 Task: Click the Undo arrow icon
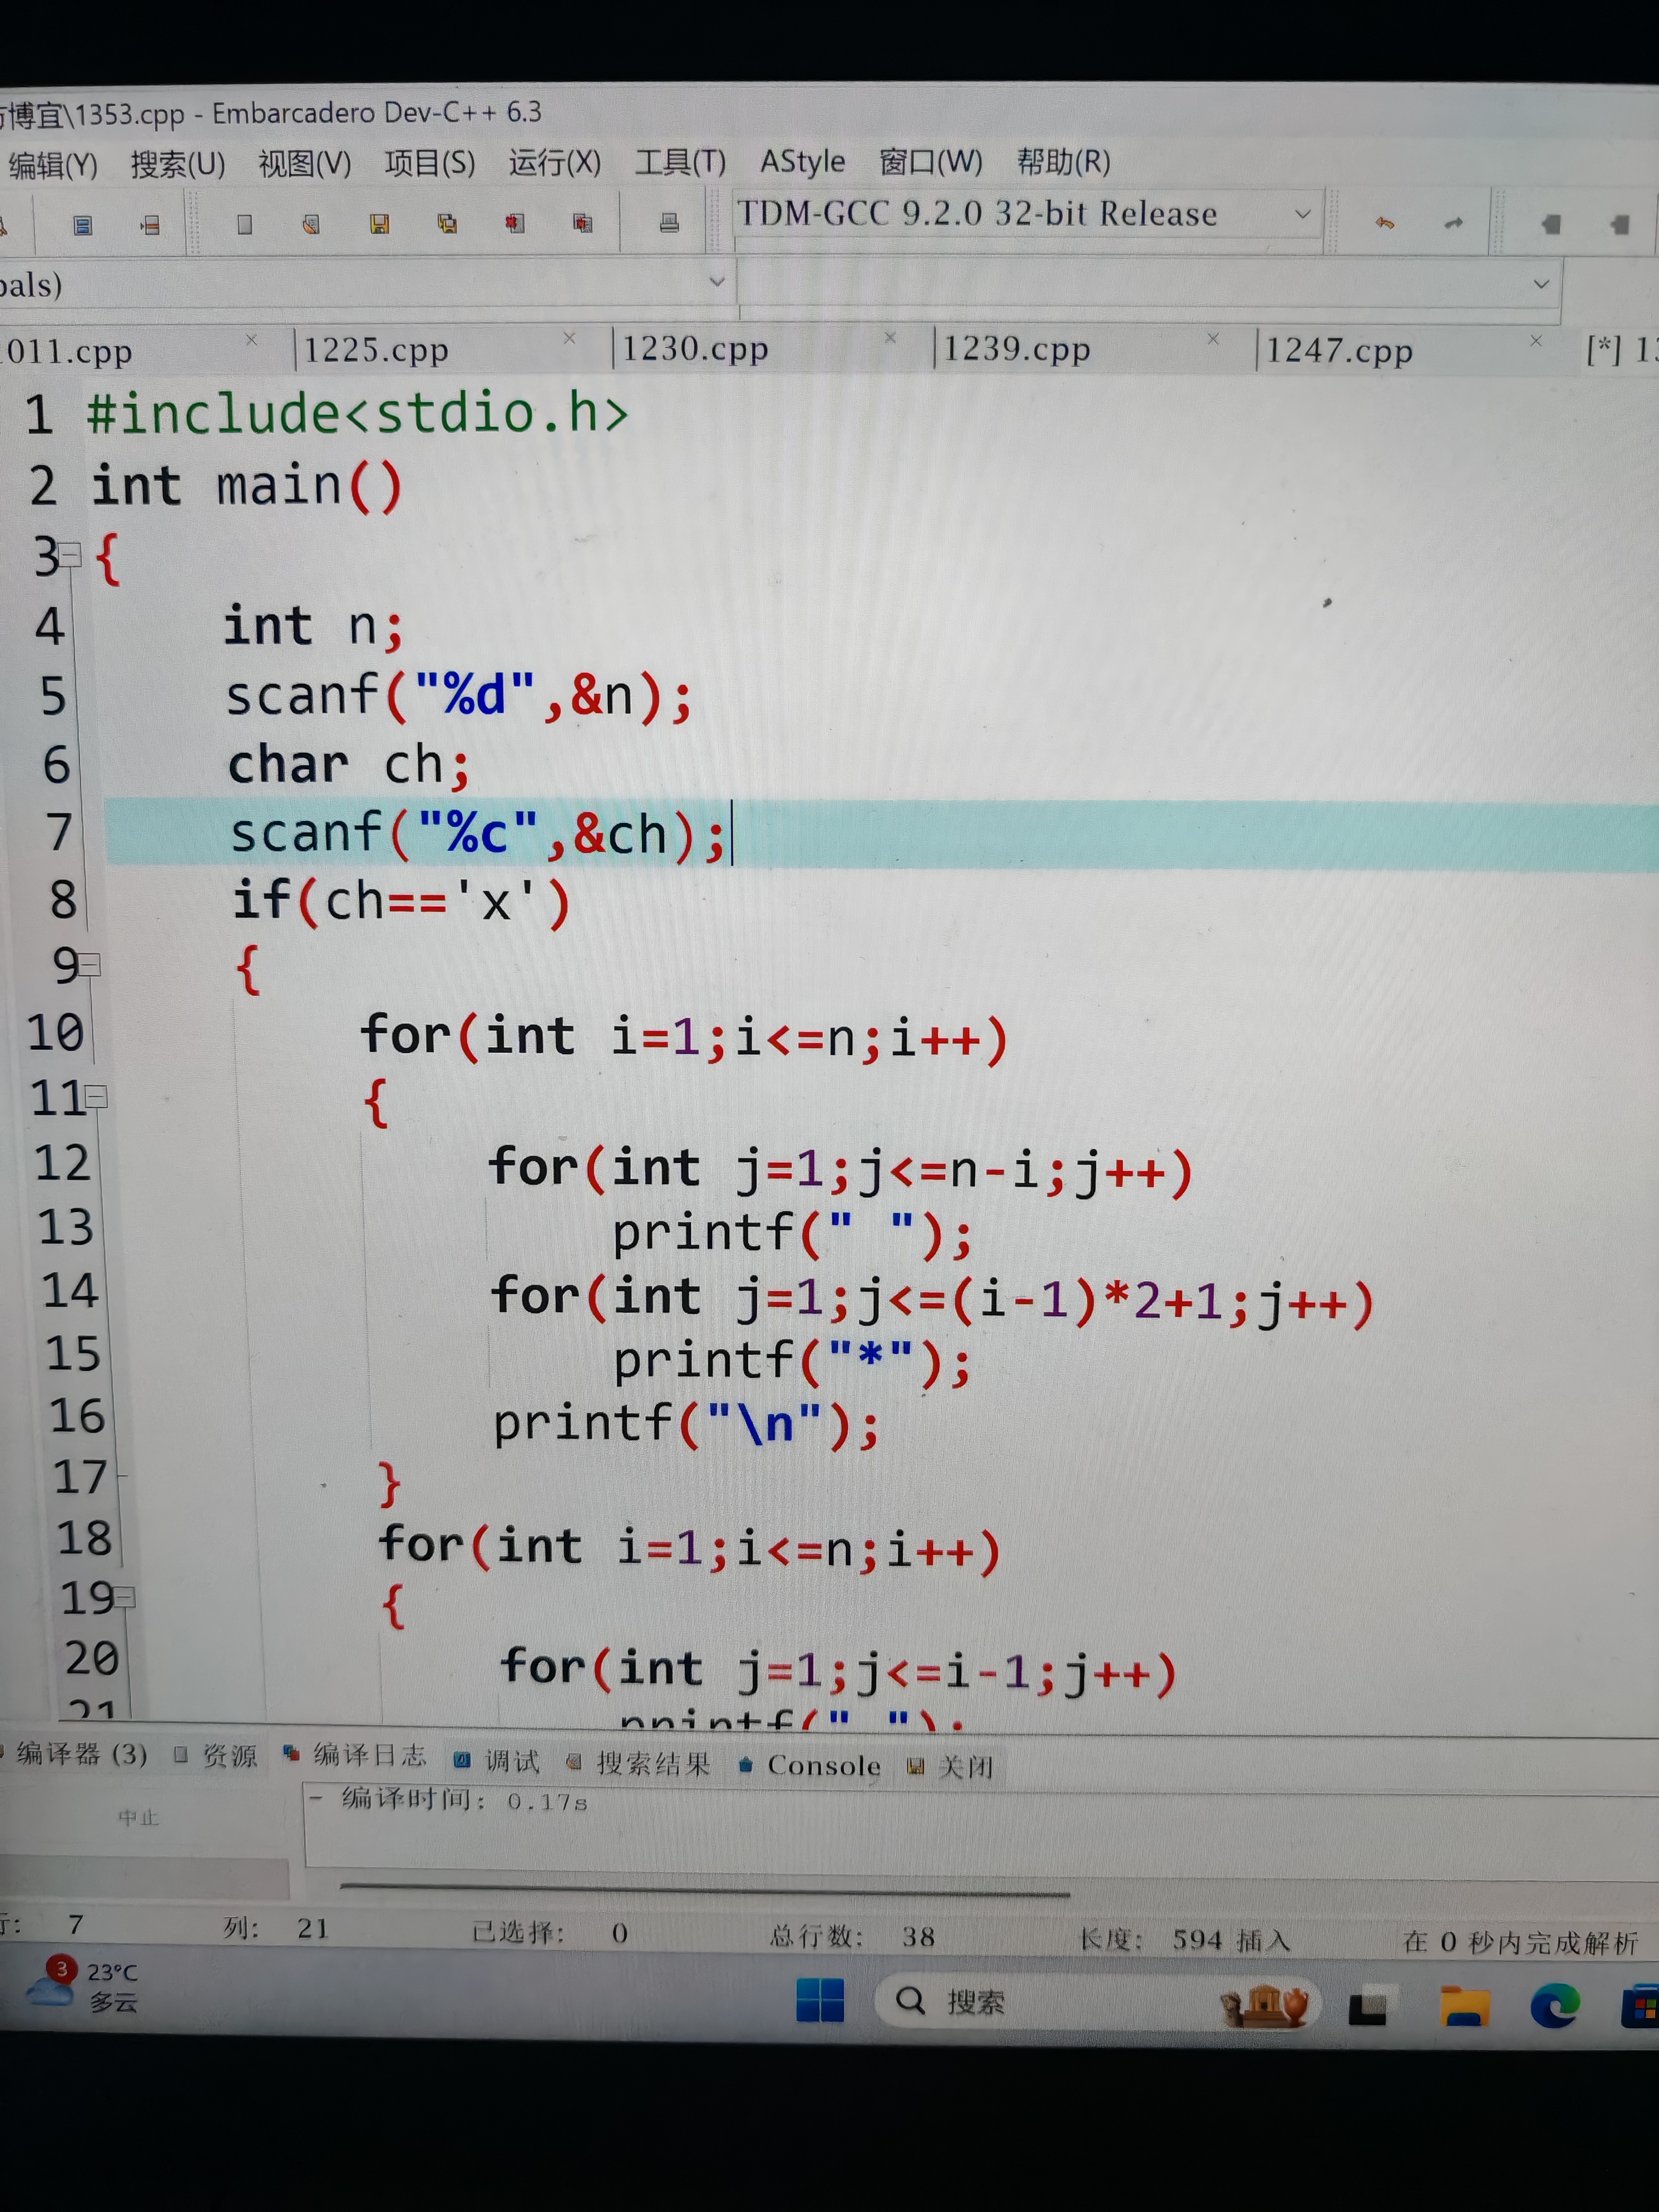tap(1385, 223)
